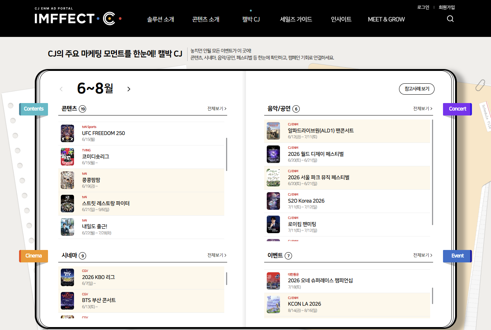View all 시네마 via 전체보기
The height and width of the screenshot is (330, 491).
coord(217,255)
